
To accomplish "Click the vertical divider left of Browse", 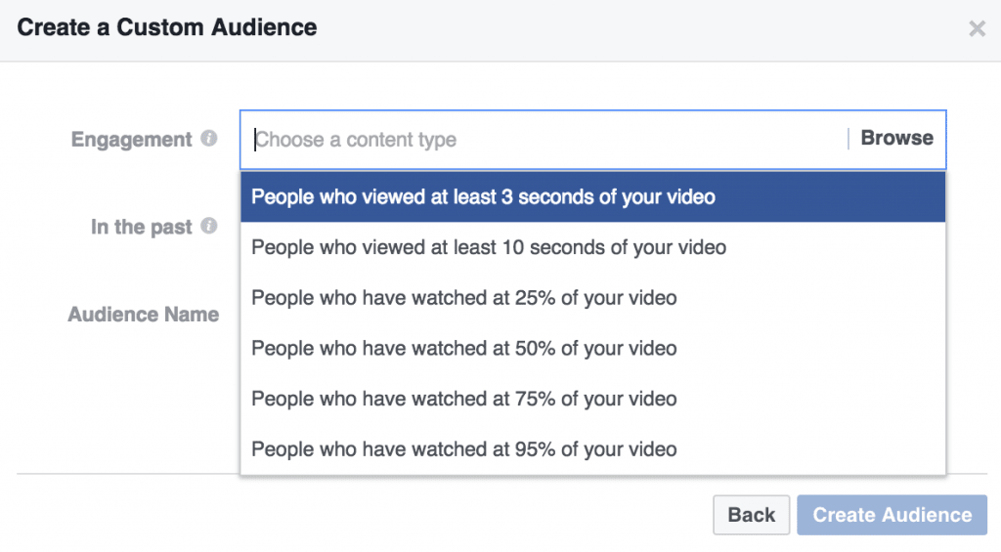I will click(849, 139).
